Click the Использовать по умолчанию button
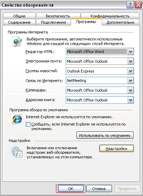The height and width of the screenshot is (196, 143). click(x=105, y=135)
